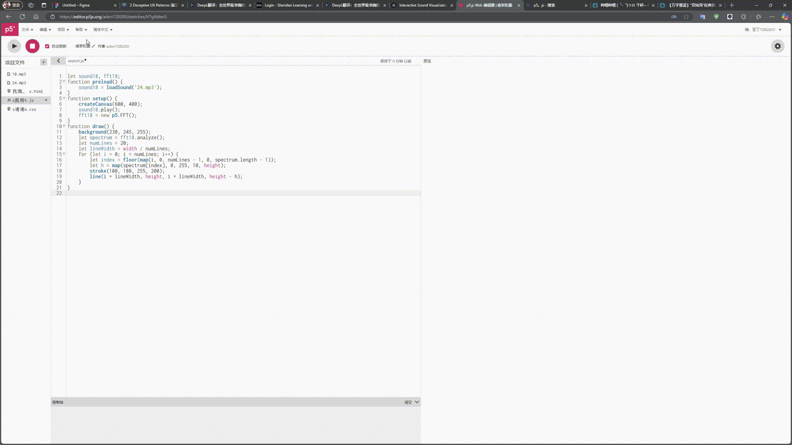Image resolution: width=792 pixels, height=445 pixels.
Task: Open options arrow for selected js file
Action: click(x=46, y=100)
